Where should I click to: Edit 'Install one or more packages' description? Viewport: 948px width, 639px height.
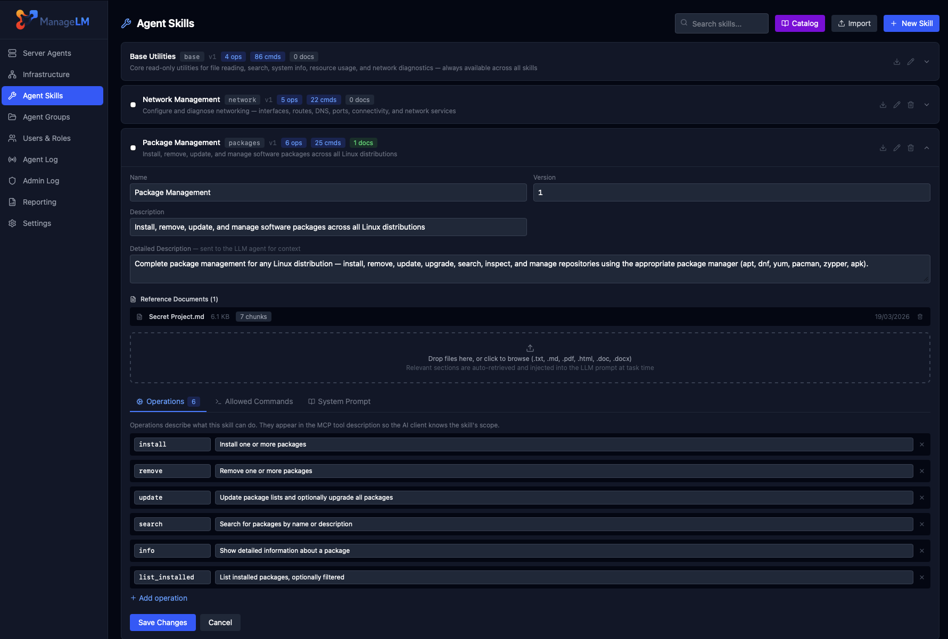[564, 444]
